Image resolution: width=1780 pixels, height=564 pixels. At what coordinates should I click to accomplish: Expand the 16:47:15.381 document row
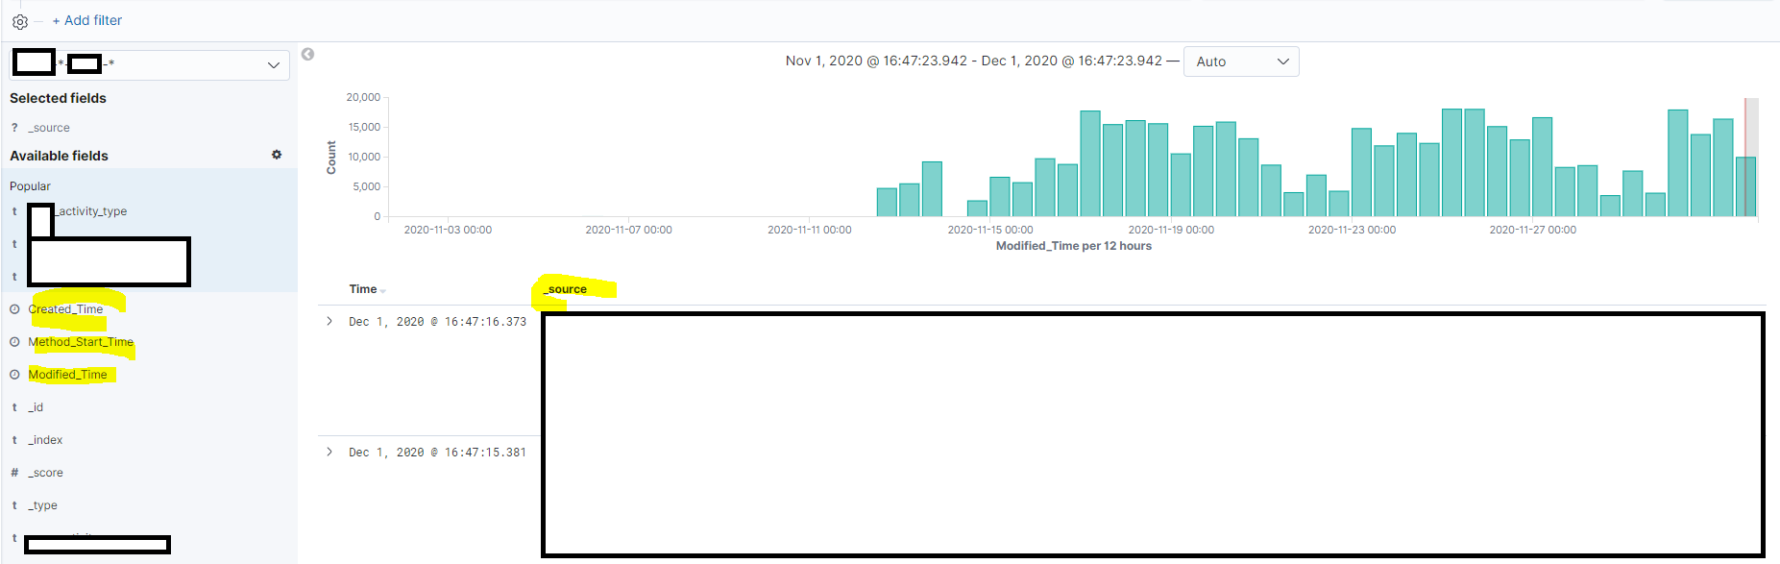pyautogui.click(x=329, y=452)
